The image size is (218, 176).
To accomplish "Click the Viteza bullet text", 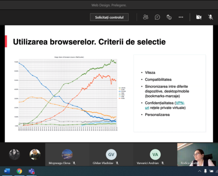I will click(150, 73).
